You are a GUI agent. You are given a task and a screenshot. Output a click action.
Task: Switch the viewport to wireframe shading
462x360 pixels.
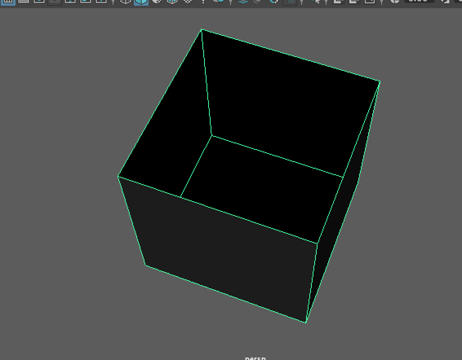coord(126,2)
